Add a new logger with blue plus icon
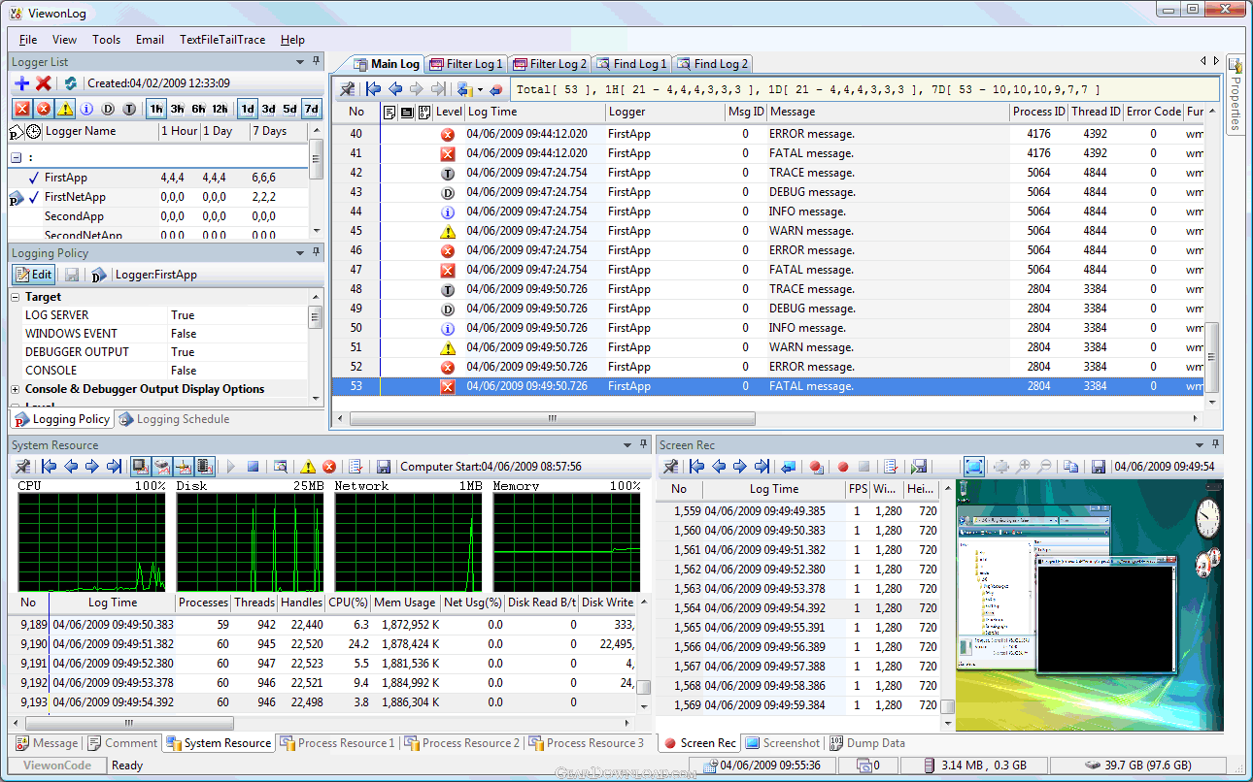This screenshot has height=782, width=1253. coord(22,83)
